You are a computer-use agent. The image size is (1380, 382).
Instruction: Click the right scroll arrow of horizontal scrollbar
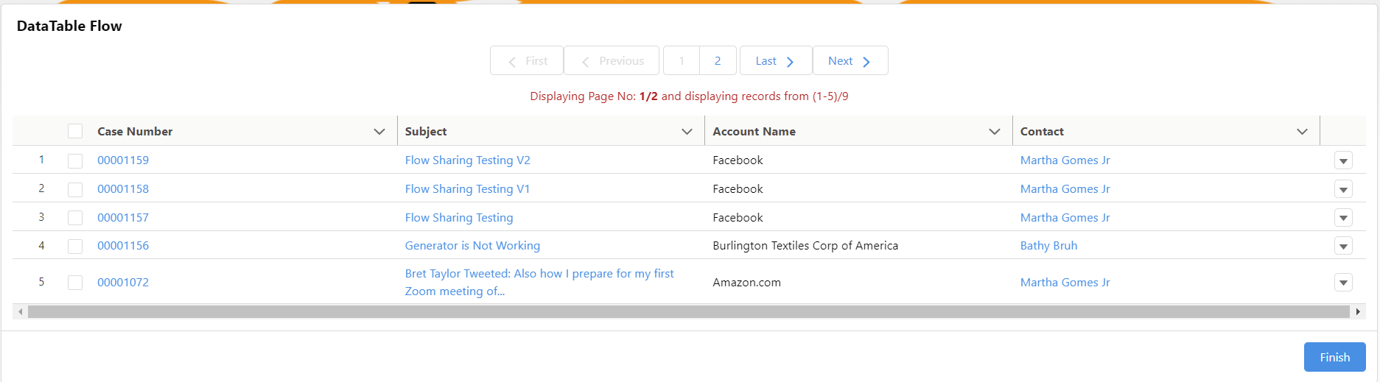pos(1358,312)
